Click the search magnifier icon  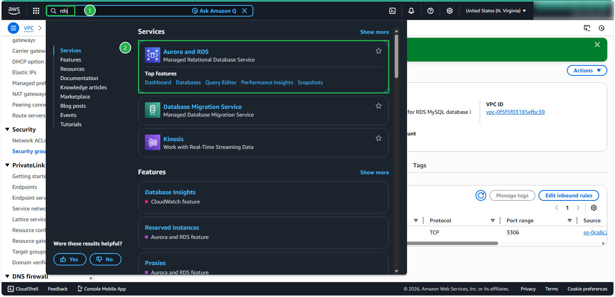[x=53, y=11]
